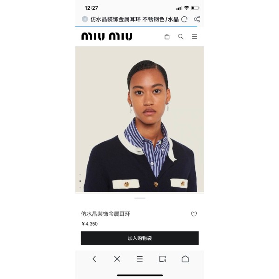Open the shopping bag icon
279x279 pixels.
point(167,36)
